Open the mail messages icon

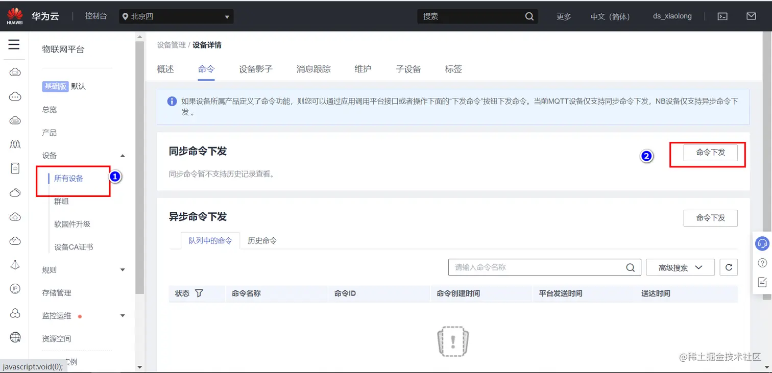[x=751, y=16]
